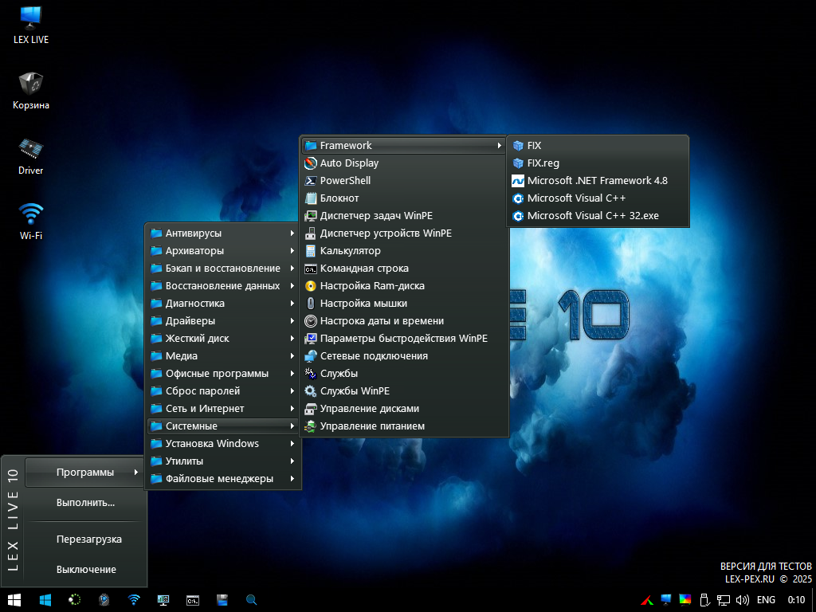The width and height of the screenshot is (816, 612).
Task: Click the Настрока даты и времени clock icon
Action: tap(311, 321)
